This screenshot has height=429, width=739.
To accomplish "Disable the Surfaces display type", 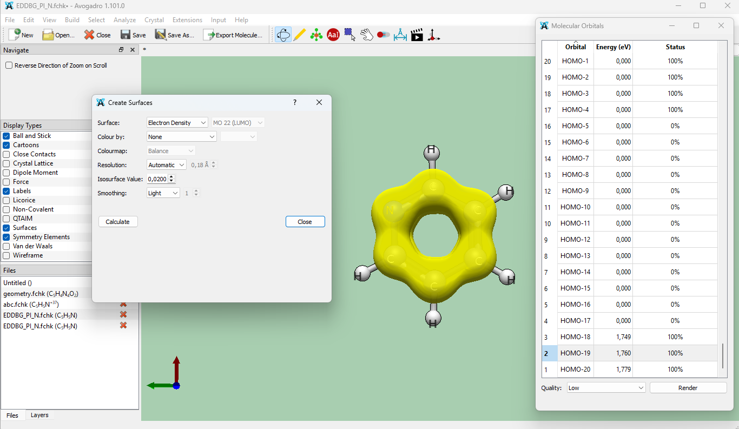I will 6,228.
